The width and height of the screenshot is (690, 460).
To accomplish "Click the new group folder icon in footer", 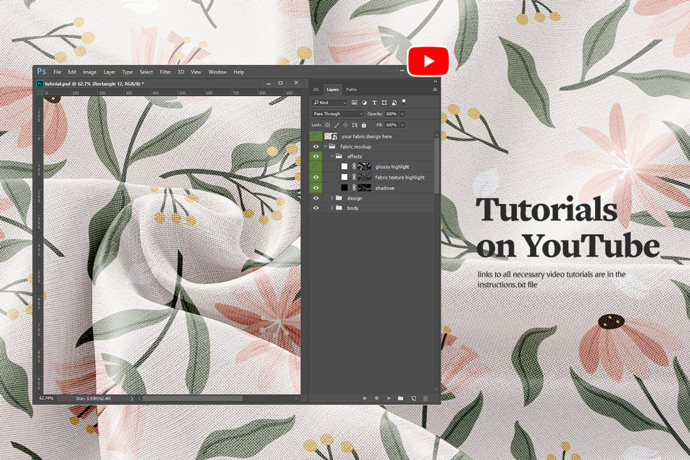I will pos(401,398).
